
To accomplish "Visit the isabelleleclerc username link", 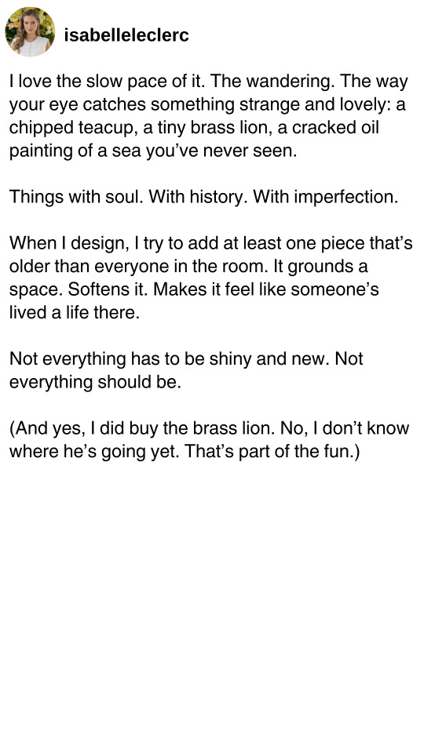I will 126,35.
